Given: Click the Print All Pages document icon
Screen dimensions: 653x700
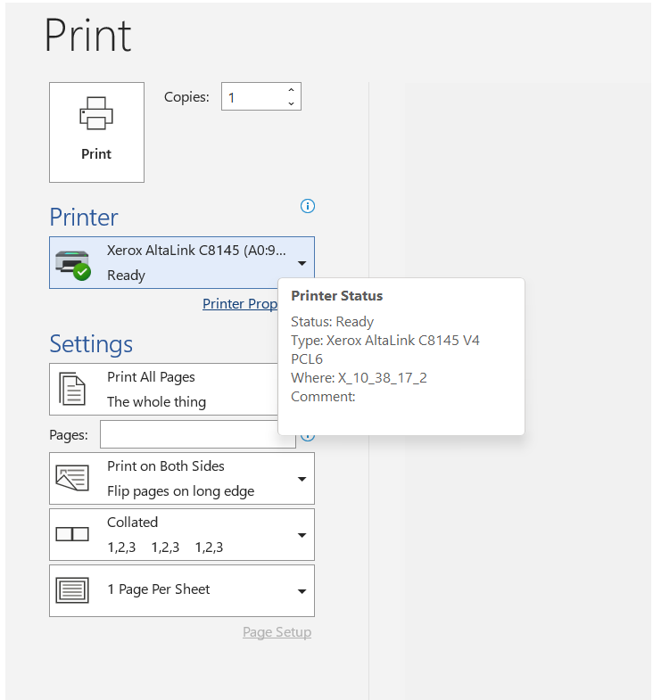Looking at the screenshot, I should 72,390.
